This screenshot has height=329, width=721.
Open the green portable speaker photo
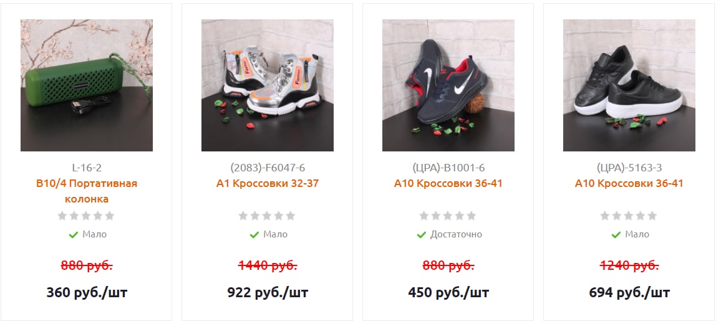click(87, 85)
